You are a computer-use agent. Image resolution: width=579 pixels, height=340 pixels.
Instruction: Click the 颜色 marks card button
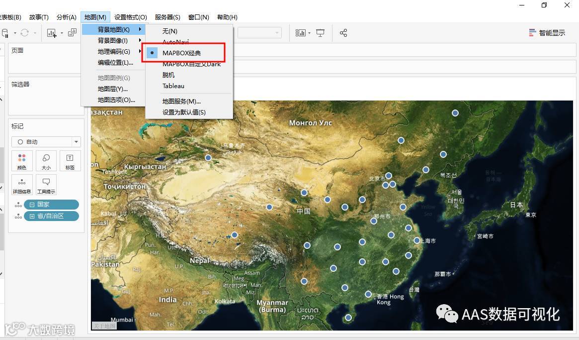[22, 161]
